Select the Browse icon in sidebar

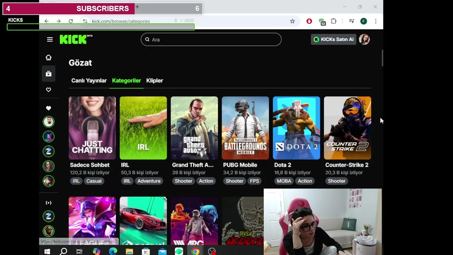48,74
